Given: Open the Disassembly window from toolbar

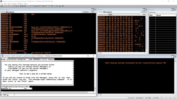Looking at the screenshot, I should [x=46, y=6].
